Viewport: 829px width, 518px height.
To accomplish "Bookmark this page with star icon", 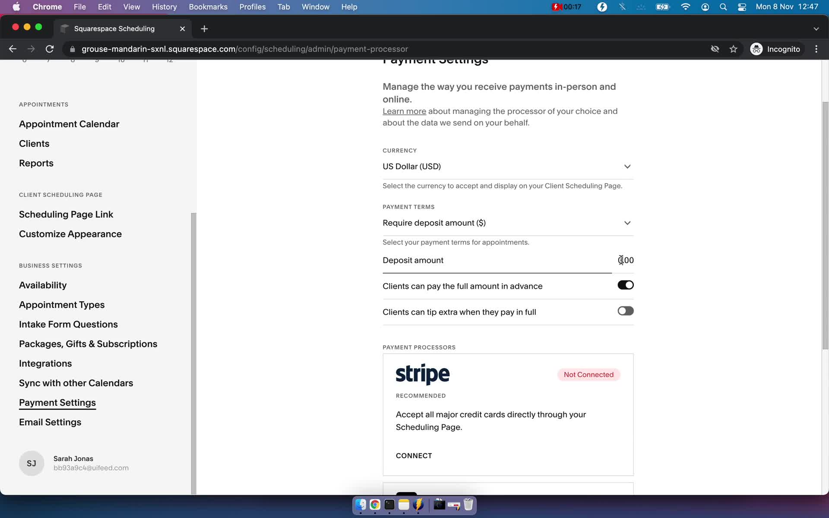I will [x=733, y=49].
